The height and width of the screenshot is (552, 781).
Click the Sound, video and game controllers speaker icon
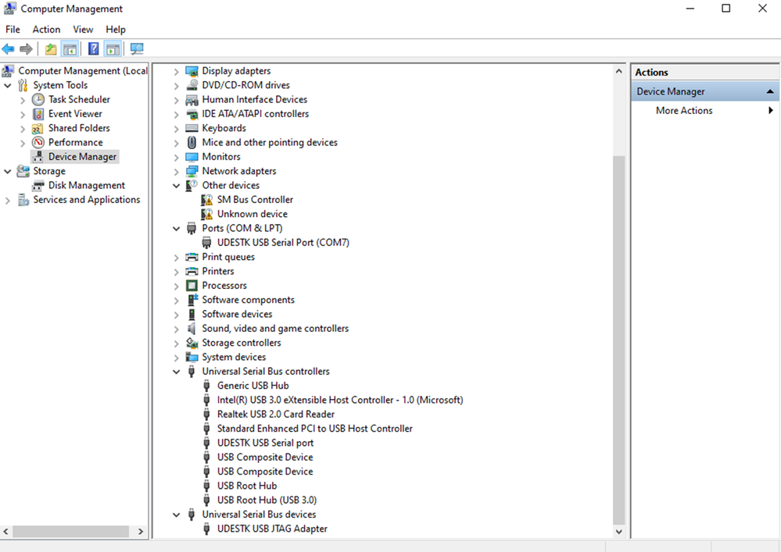[192, 329]
